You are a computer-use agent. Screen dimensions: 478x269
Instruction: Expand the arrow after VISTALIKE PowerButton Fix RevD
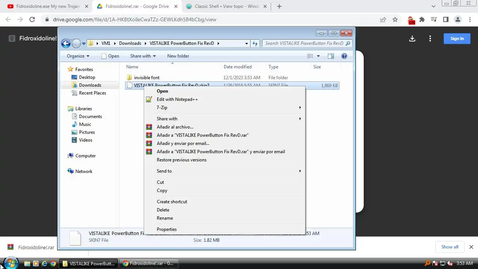pos(218,43)
